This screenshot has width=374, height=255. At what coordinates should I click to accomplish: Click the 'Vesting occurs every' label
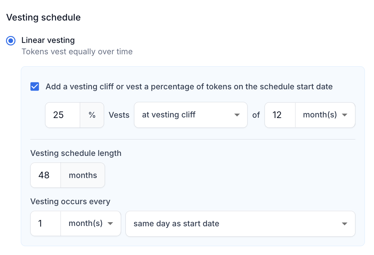point(70,201)
